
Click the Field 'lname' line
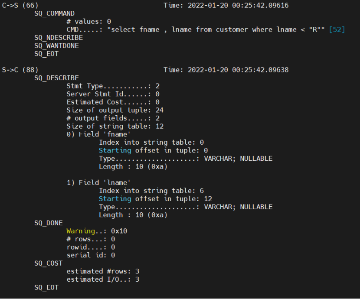[x=98, y=183]
